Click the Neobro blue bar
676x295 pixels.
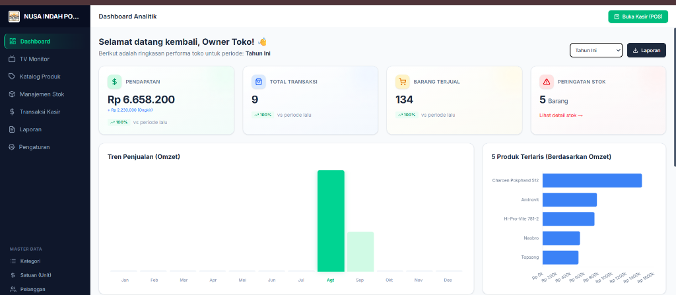point(561,238)
